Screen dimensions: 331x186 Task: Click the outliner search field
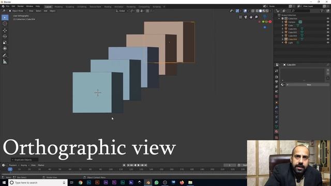[x=300, y=11]
